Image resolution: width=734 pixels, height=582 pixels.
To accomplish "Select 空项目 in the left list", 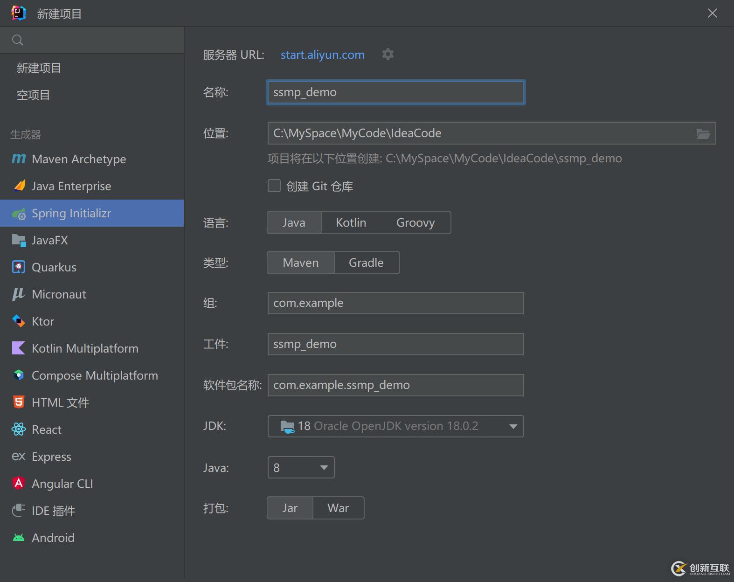I will click(x=33, y=95).
